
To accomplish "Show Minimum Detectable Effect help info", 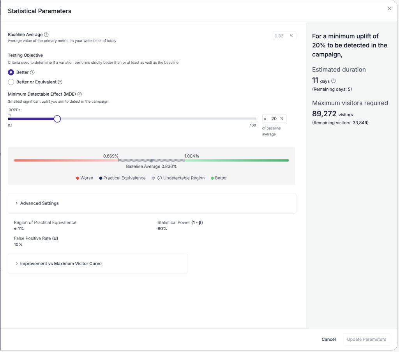I will (79, 94).
